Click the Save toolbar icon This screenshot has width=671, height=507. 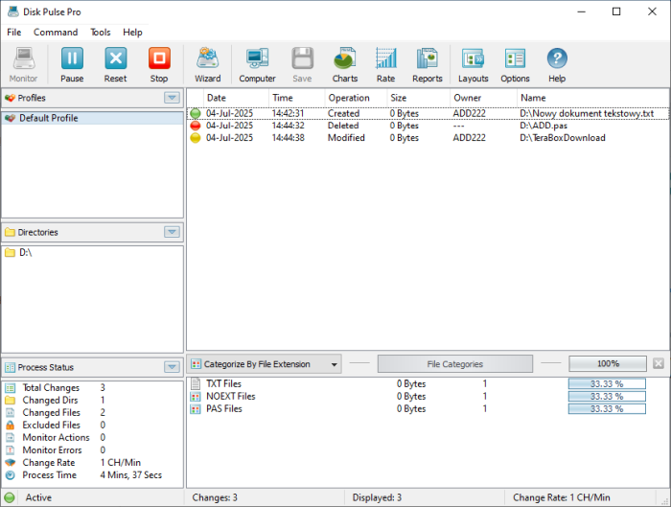click(303, 58)
